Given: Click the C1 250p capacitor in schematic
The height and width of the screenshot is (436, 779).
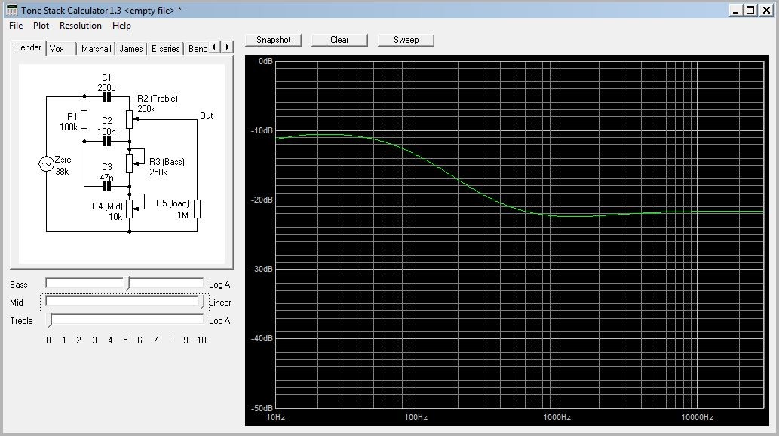Looking at the screenshot, I should [x=106, y=96].
